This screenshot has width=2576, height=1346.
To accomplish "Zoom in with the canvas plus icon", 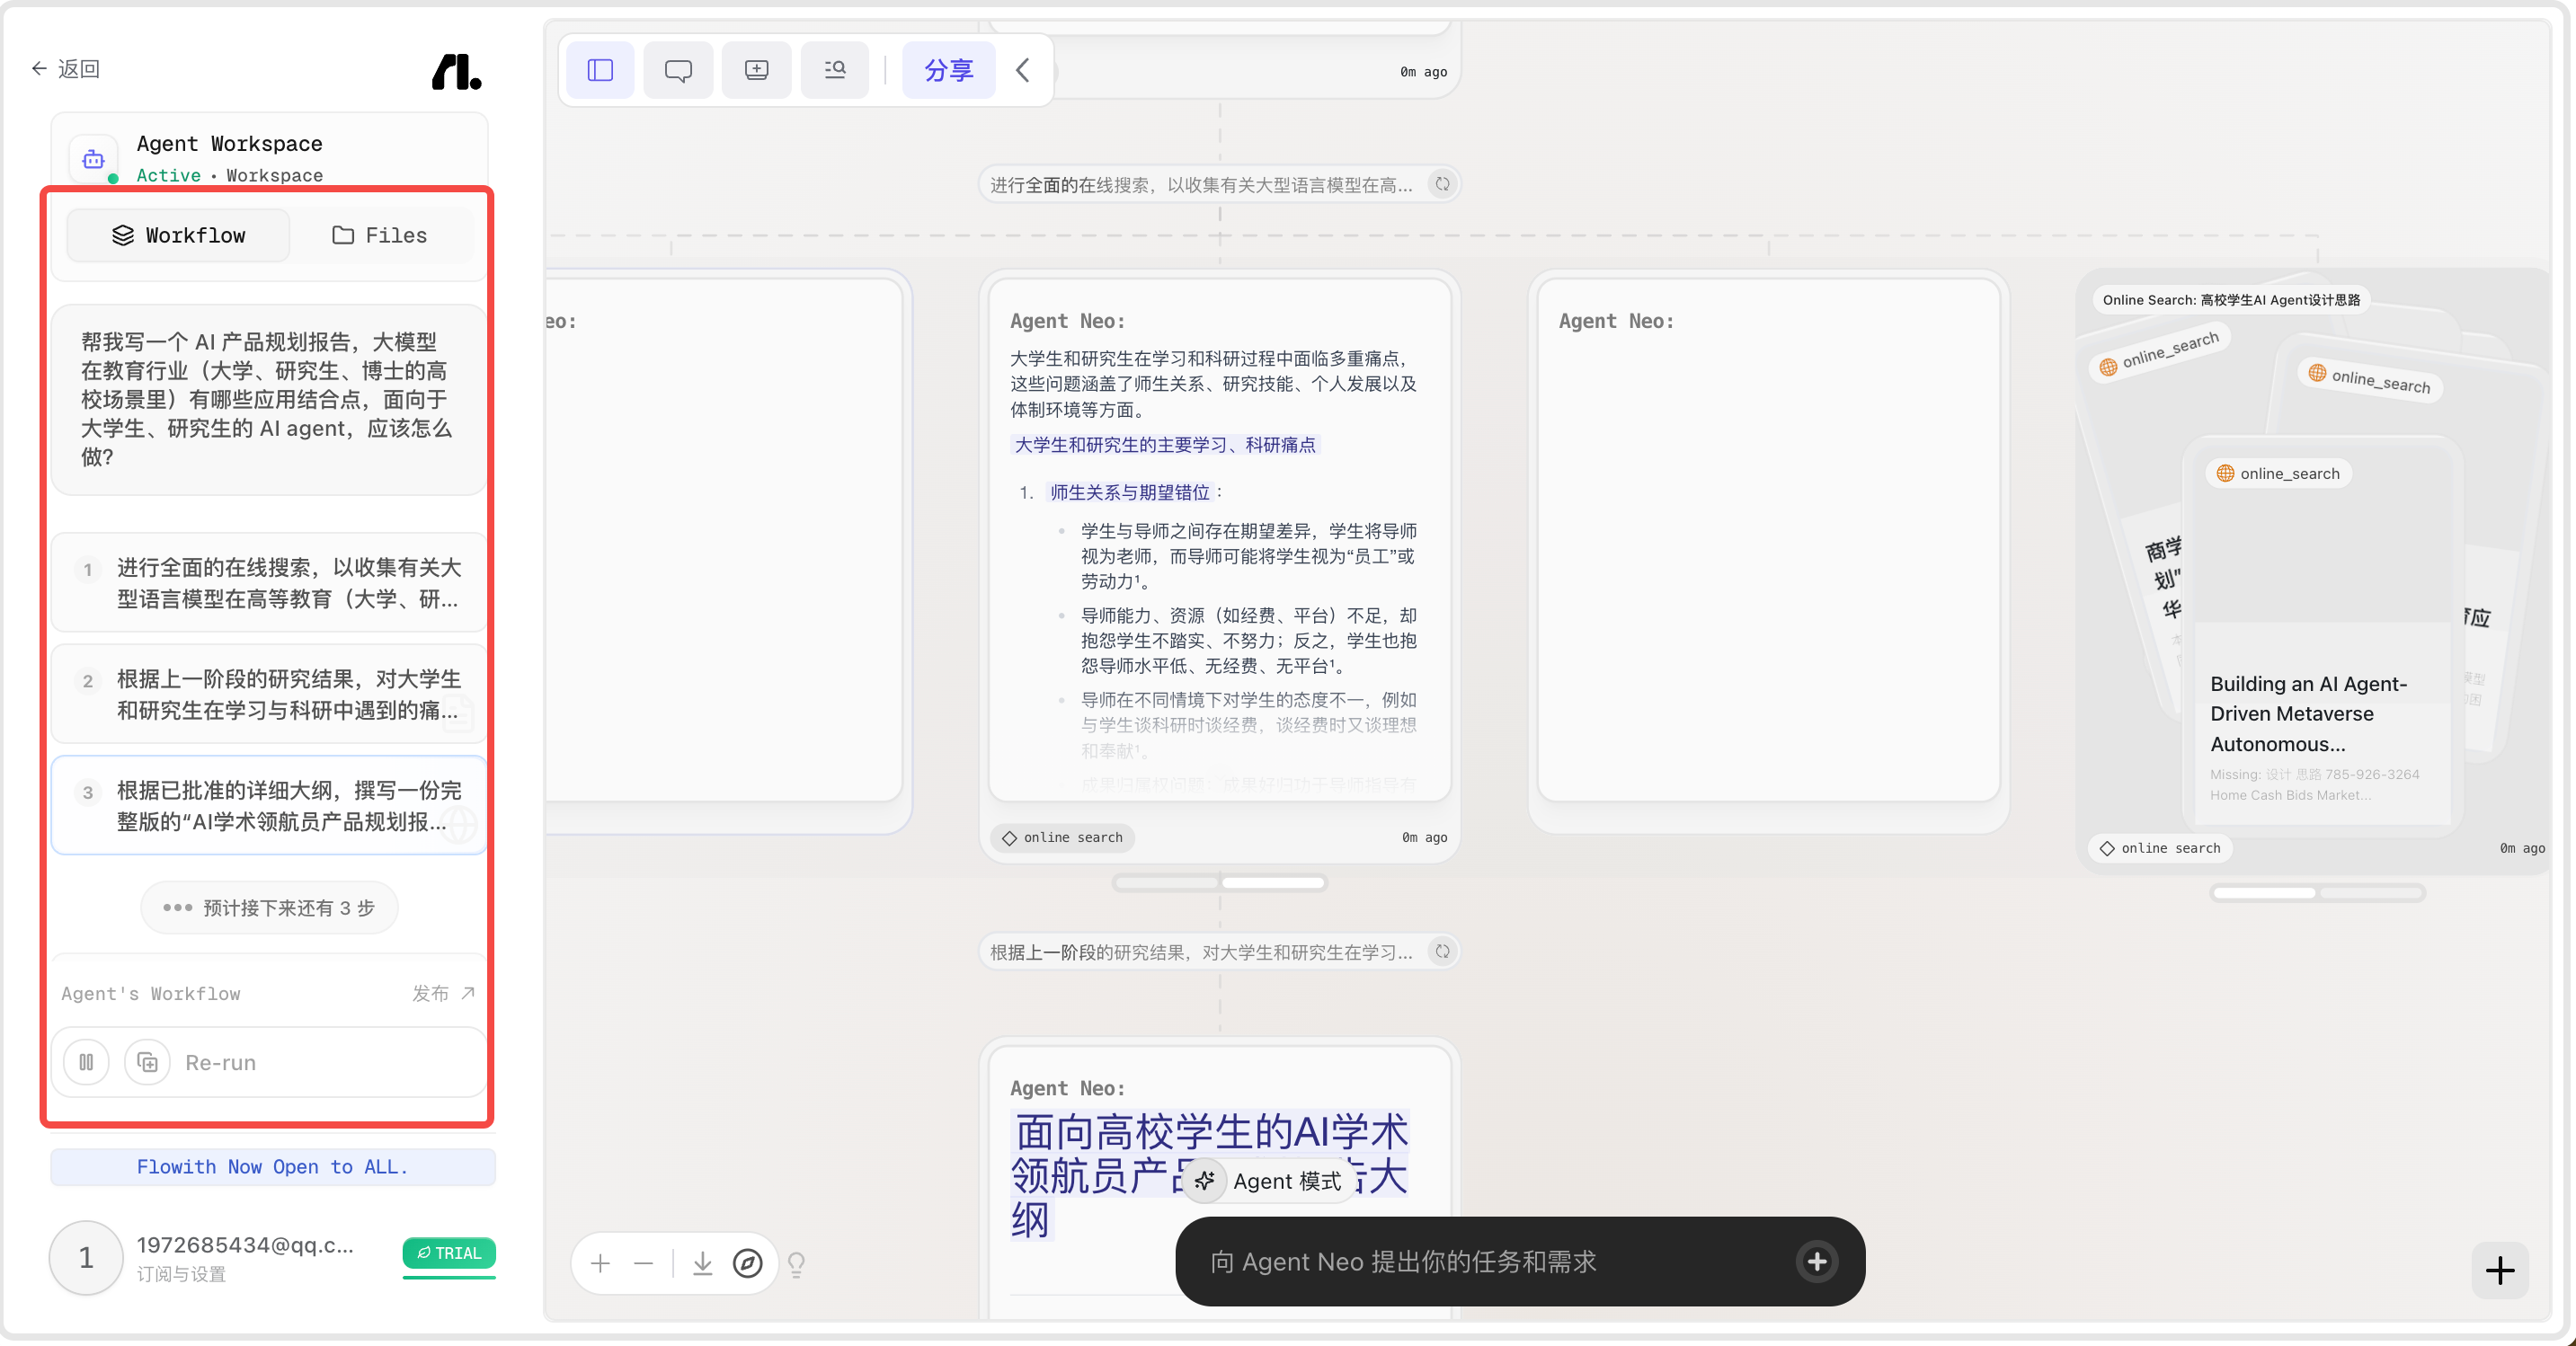I will click(x=600, y=1264).
